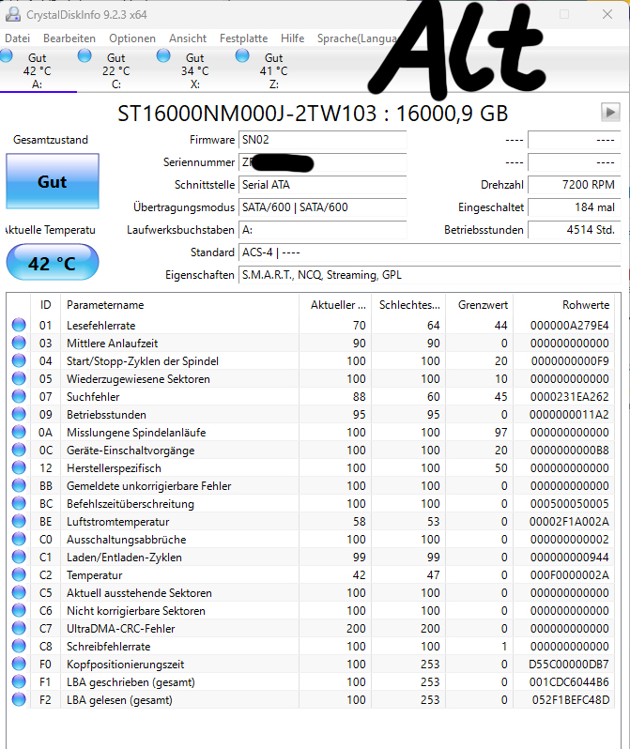Screen dimensions: 630x749
Task: Close the CrystalDiskInfo window
Action: point(607,14)
